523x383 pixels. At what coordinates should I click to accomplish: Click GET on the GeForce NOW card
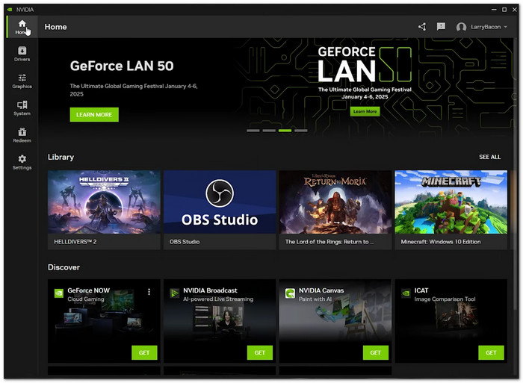[144, 352]
